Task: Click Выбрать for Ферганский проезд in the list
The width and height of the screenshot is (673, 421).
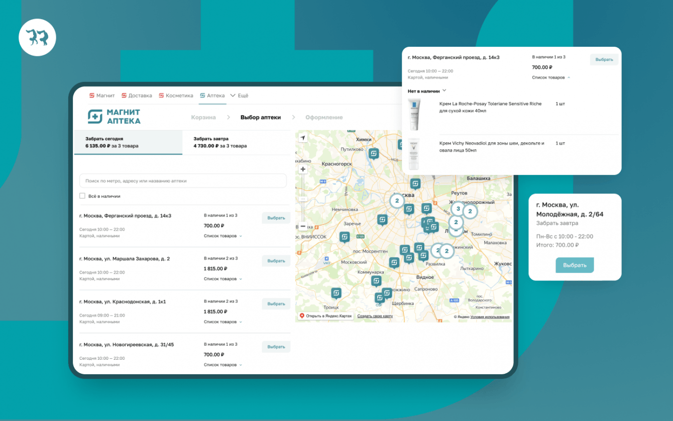Action: click(276, 218)
